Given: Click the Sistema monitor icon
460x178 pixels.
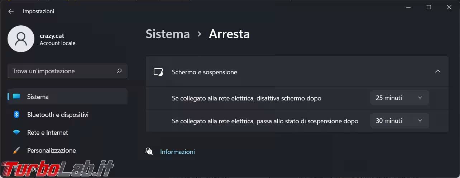Looking at the screenshot, I should click(16, 97).
